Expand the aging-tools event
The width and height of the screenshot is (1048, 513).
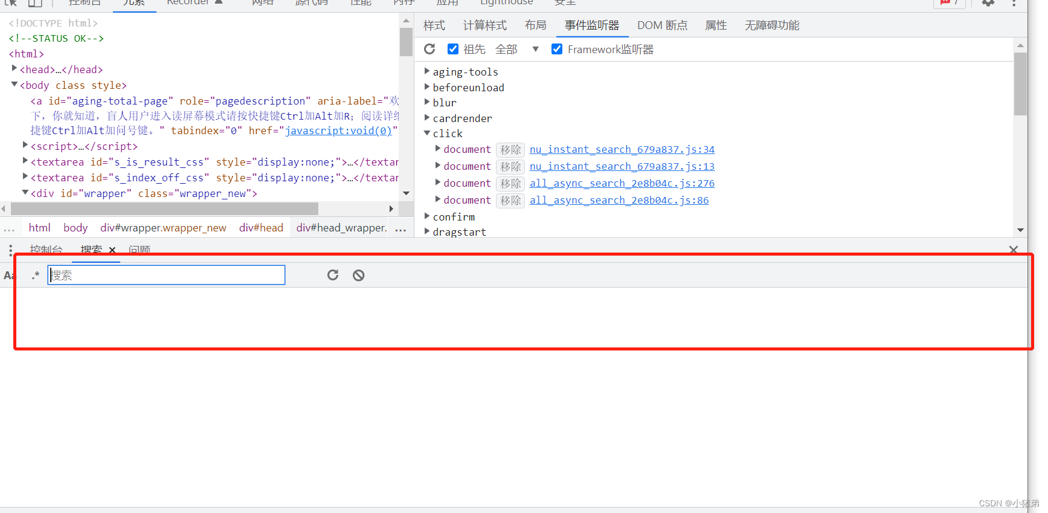(427, 71)
